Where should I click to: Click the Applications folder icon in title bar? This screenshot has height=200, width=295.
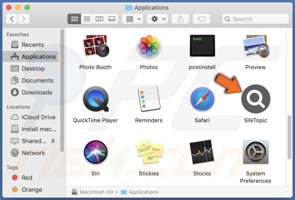tap(129, 7)
